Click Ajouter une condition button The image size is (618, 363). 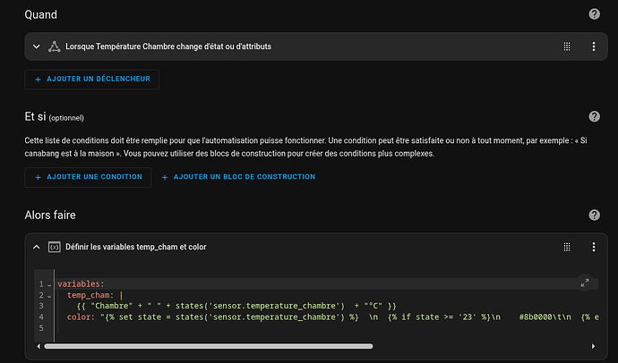[x=88, y=177]
